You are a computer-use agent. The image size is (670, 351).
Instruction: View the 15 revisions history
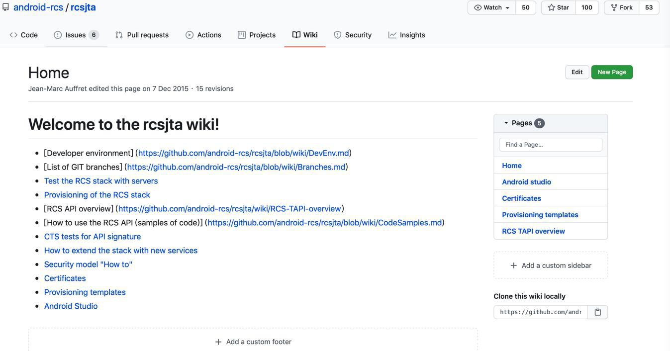pyautogui.click(x=215, y=88)
